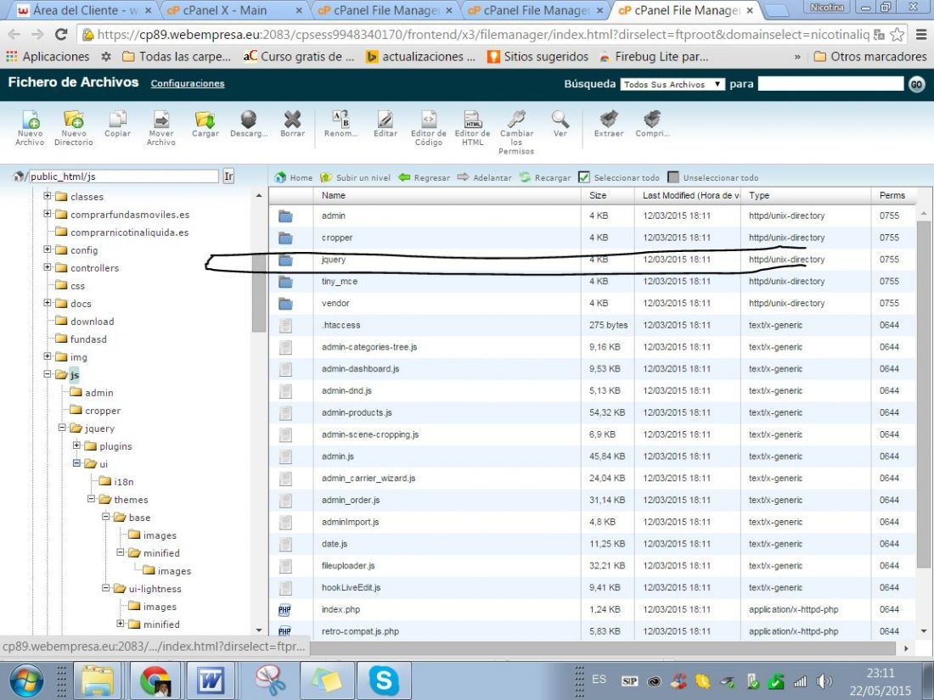Switch to the Área del Cliente tab
The image size is (934, 700).
83,10
